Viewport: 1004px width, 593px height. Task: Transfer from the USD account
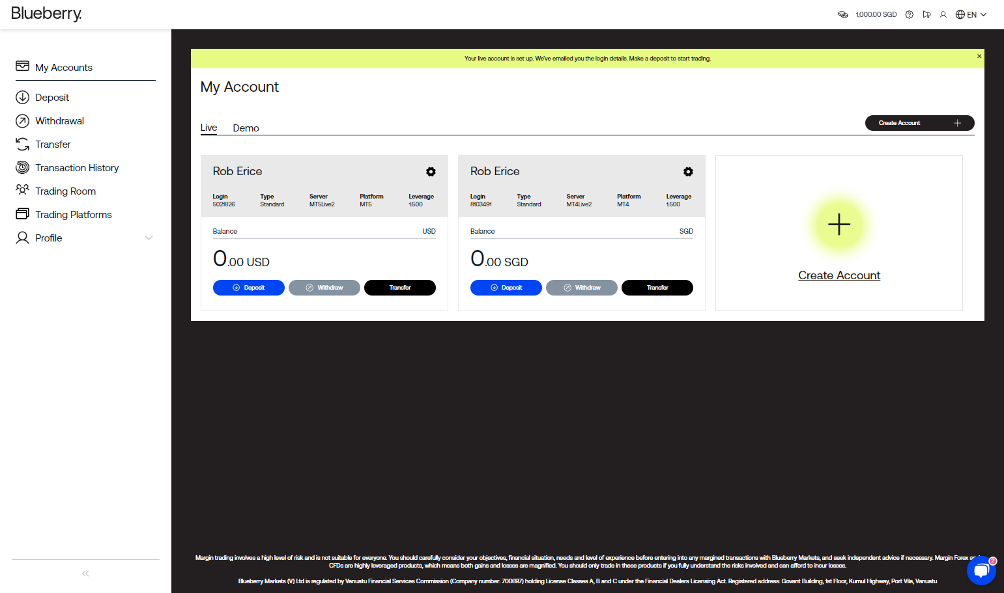[400, 288]
